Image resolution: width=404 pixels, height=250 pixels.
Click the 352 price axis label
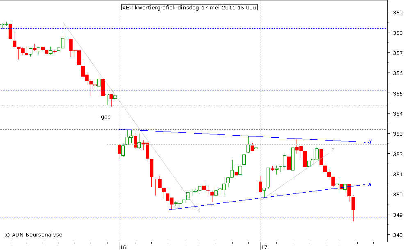397,154
